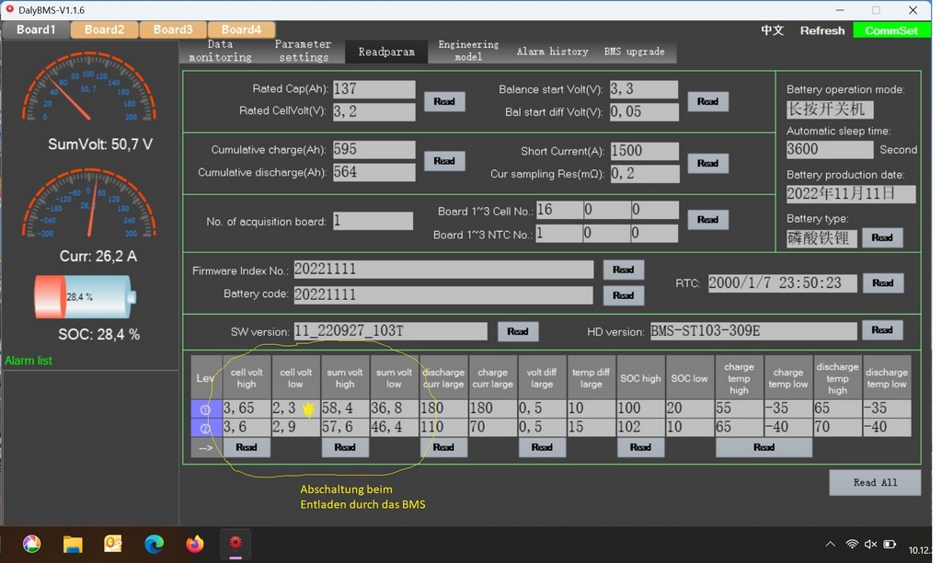Viewport: 942px width, 563px height.
Task: Read the Battery type
Action: [882, 238]
